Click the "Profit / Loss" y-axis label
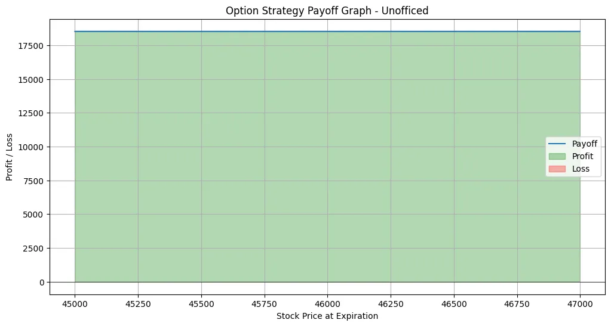The height and width of the screenshot is (326, 611). pos(10,156)
